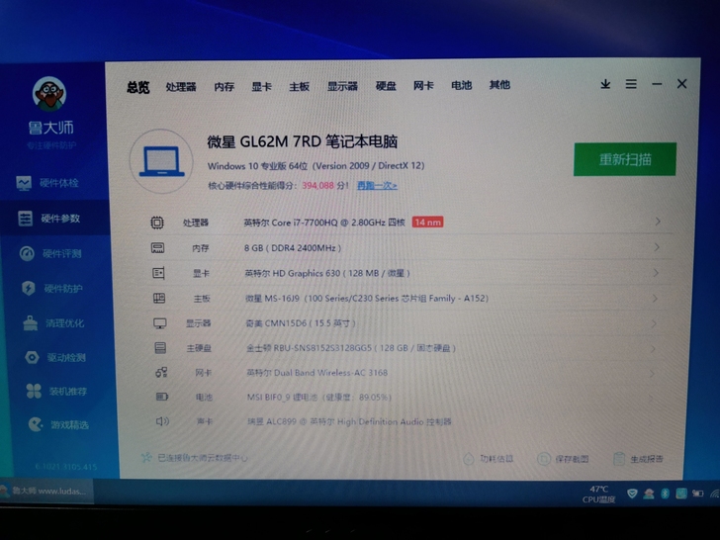Expand the 主硬盘 row chevron

[653, 349]
